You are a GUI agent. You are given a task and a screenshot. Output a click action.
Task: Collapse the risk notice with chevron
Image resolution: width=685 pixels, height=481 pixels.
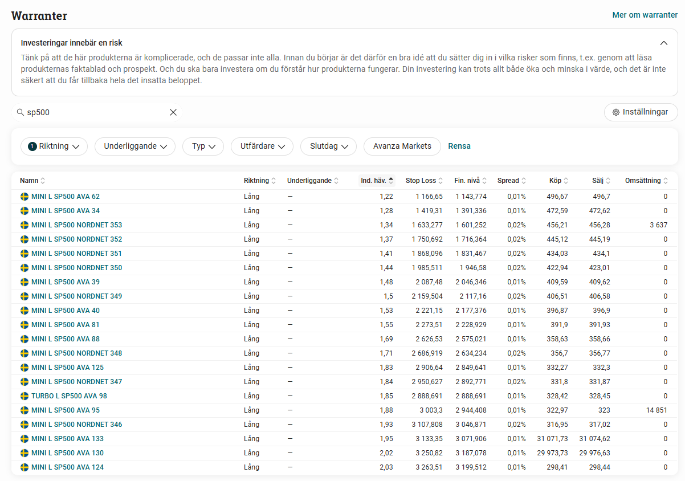663,43
